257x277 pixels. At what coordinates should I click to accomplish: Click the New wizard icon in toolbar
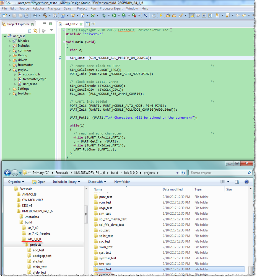coord(5,16)
